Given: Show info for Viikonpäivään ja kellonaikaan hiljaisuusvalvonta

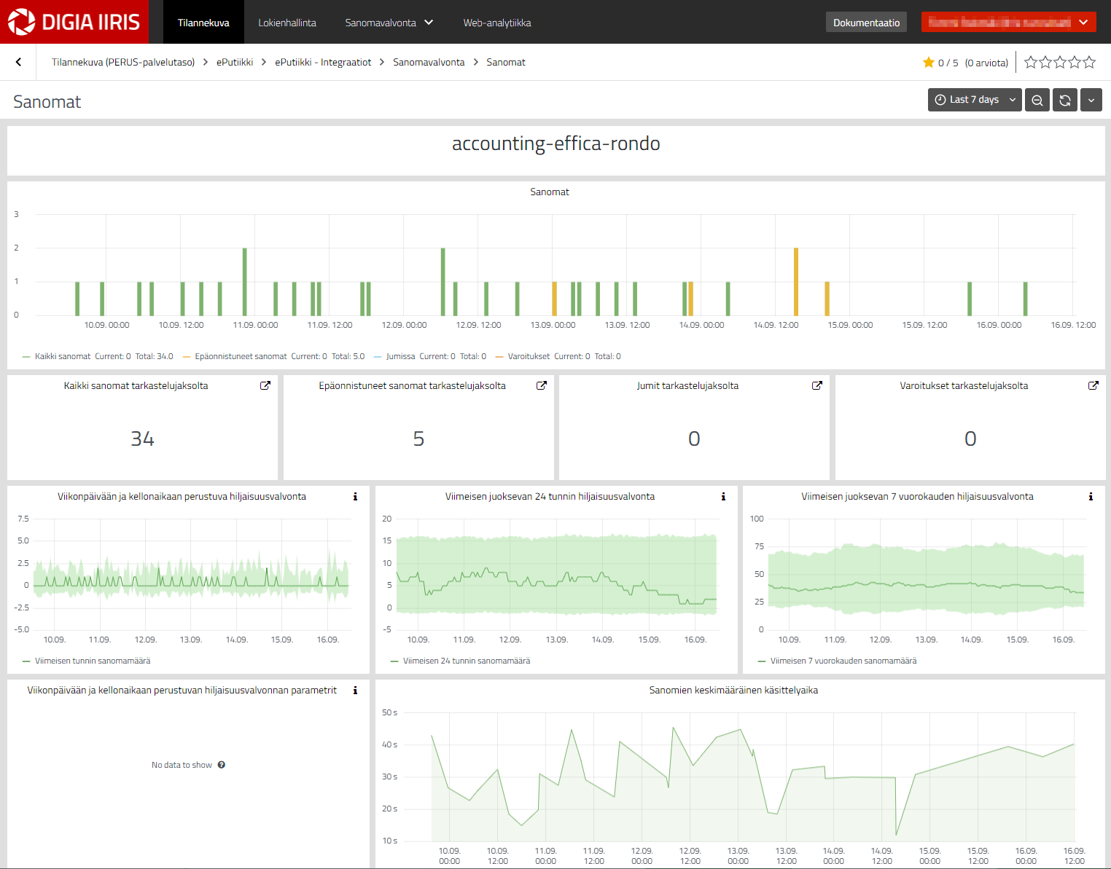Looking at the screenshot, I should (x=355, y=497).
